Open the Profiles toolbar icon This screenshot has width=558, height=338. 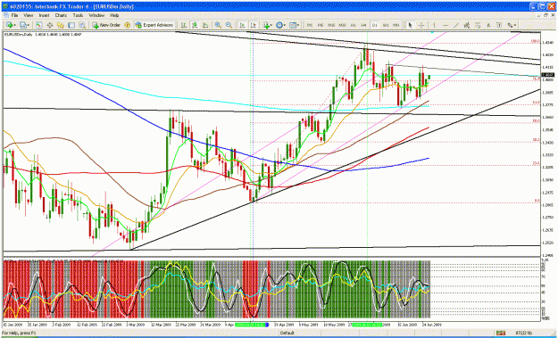coord(23,25)
